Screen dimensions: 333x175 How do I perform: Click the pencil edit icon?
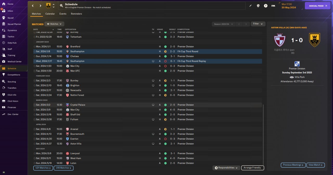pos(251,6)
